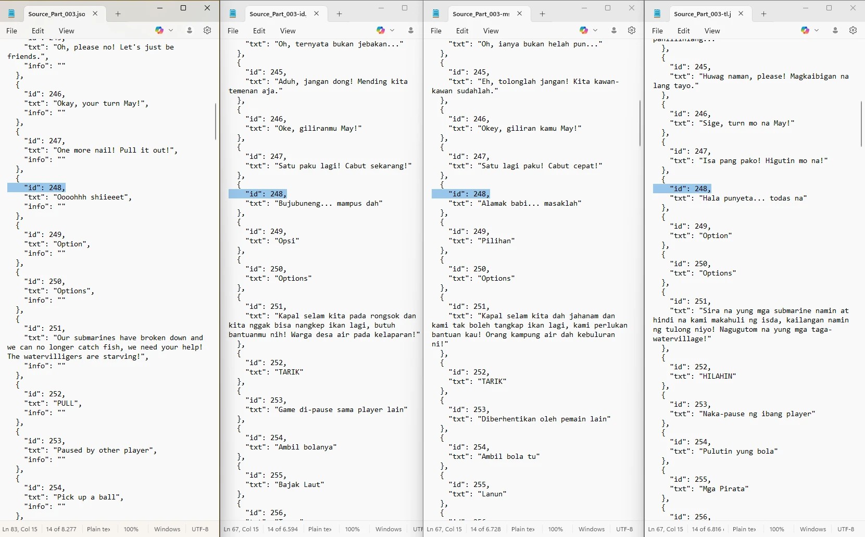
Task: Close the Source_Part_003-tl.j tab
Action: pos(741,14)
